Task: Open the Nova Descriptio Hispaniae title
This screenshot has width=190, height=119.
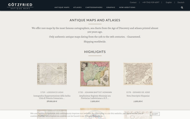Action: pos(138,96)
